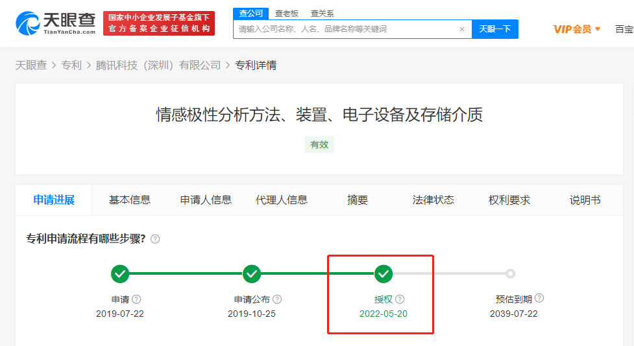Open the help icon next to 预估到期

(539, 298)
